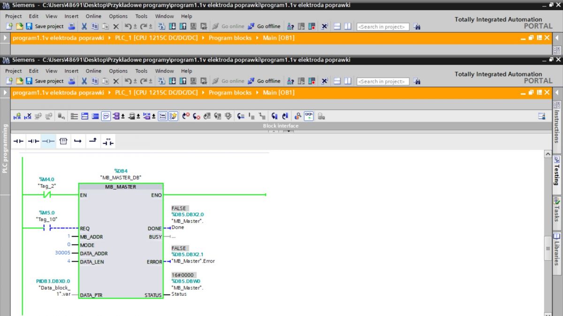The image size is (563, 316).
Task: Click Compile icon in front window toolbar
Action: (x=162, y=81)
